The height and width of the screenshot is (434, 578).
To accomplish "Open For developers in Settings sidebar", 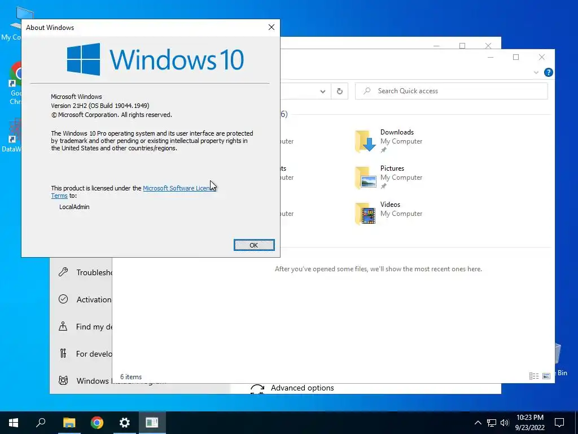I will (81, 354).
